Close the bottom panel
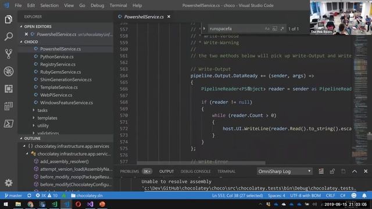This screenshot has width=372, height=209. (x=366, y=171)
